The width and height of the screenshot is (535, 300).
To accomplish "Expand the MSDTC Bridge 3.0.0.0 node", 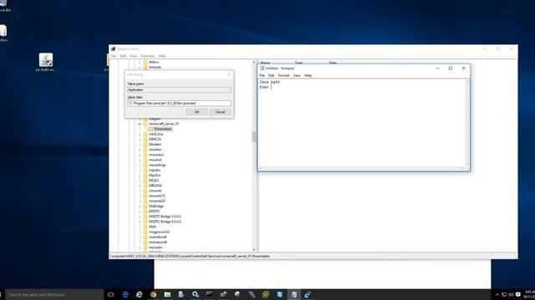I will point(140,217).
